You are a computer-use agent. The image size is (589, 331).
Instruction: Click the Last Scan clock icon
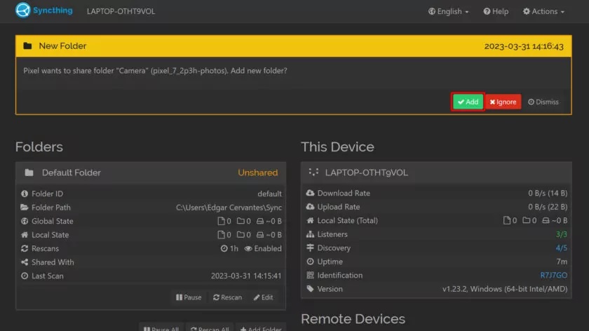point(25,276)
